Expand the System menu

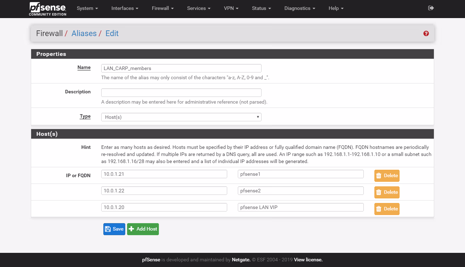pyautogui.click(x=87, y=8)
